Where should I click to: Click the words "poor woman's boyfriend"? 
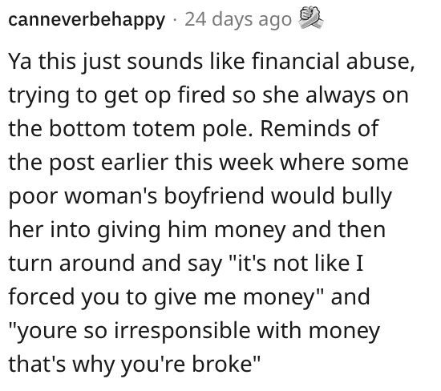[x=136, y=196]
